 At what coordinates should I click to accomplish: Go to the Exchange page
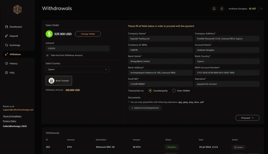tap(15, 45)
